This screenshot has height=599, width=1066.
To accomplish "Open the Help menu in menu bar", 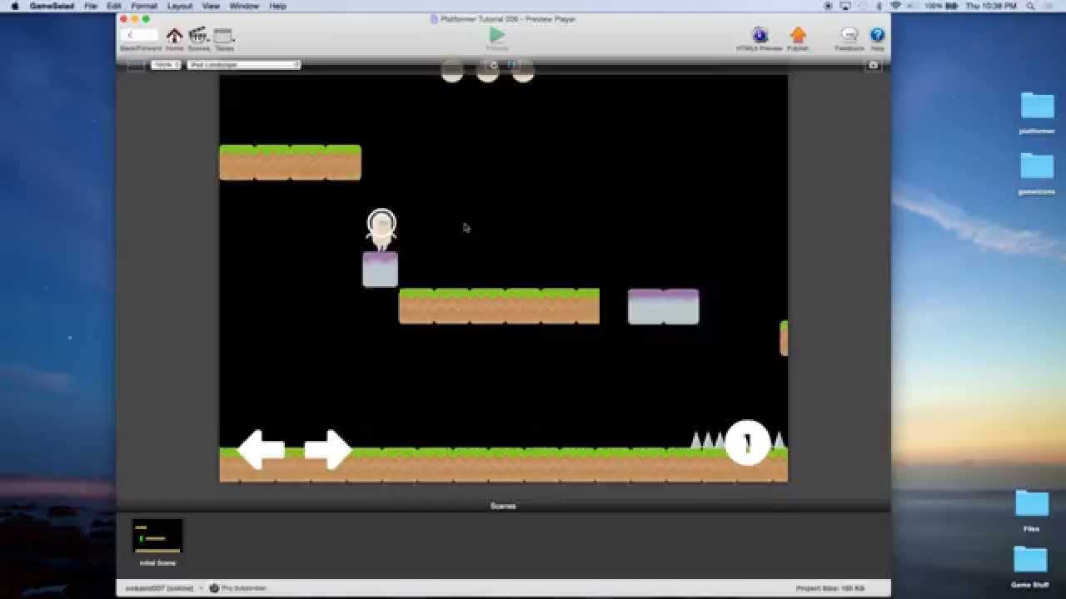I will (278, 6).
